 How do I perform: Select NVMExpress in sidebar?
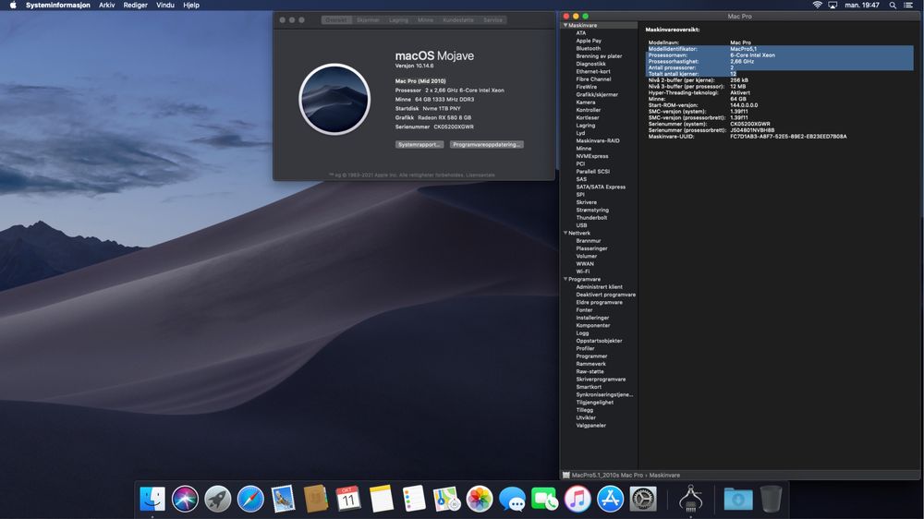591,156
